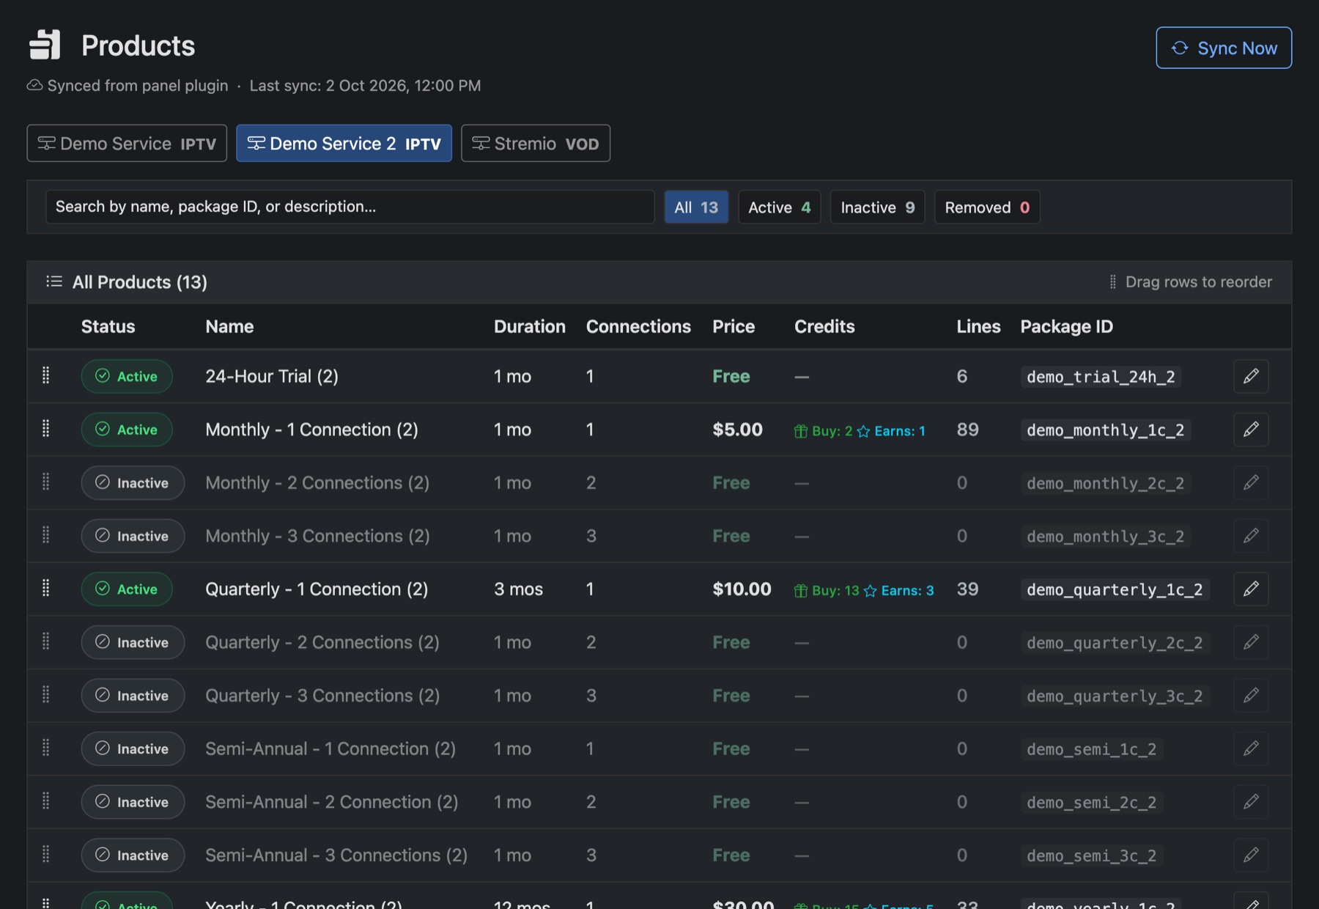This screenshot has height=909, width=1319.
Task: Toggle the Active status of 24-Hour Trial (2)
Action: 127,376
